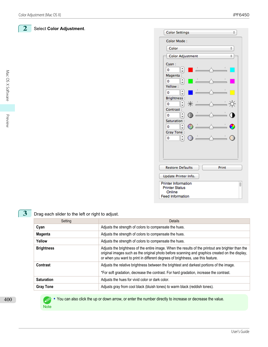Click the muted color wheel saturation icon
This screenshot has width=268, height=347.
pos(190,127)
